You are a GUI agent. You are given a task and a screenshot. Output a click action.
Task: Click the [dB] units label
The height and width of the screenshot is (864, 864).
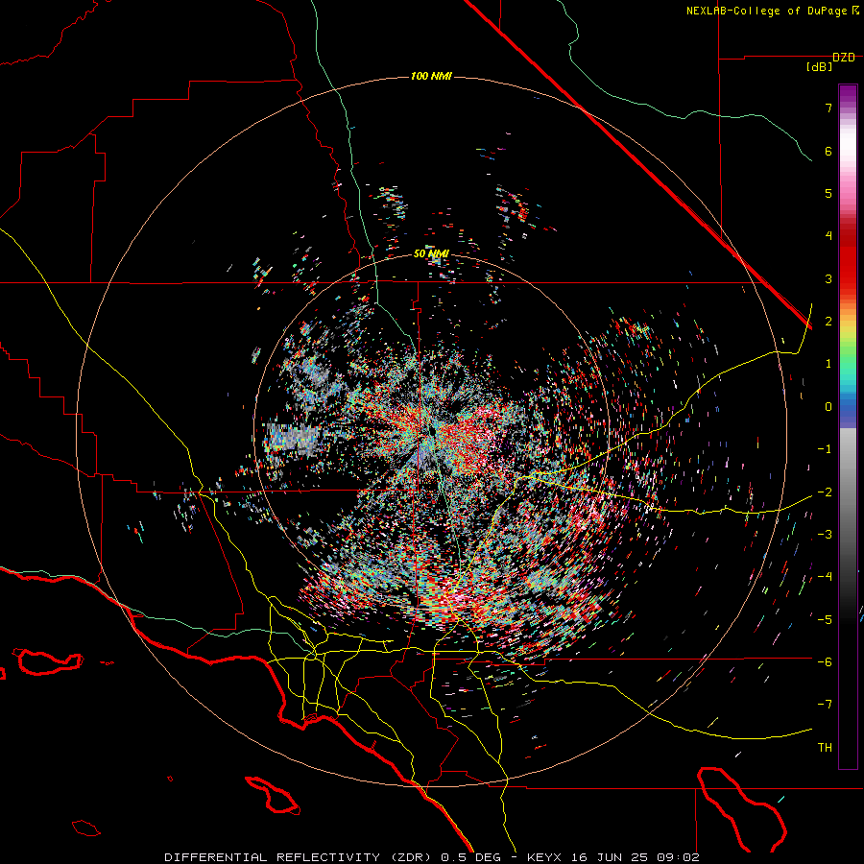tap(820, 67)
